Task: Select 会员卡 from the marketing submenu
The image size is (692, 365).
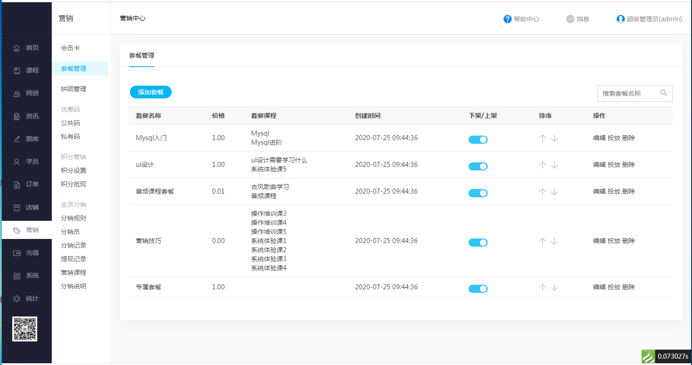Action: coord(70,48)
